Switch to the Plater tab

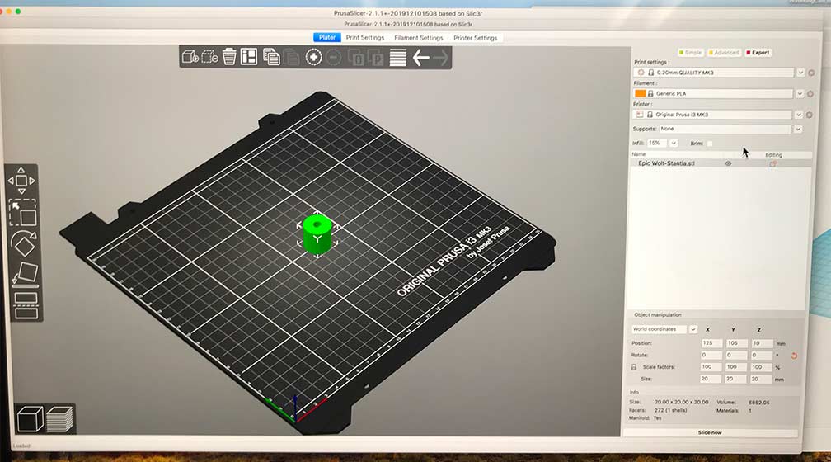pyautogui.click(x=327, y=37)
